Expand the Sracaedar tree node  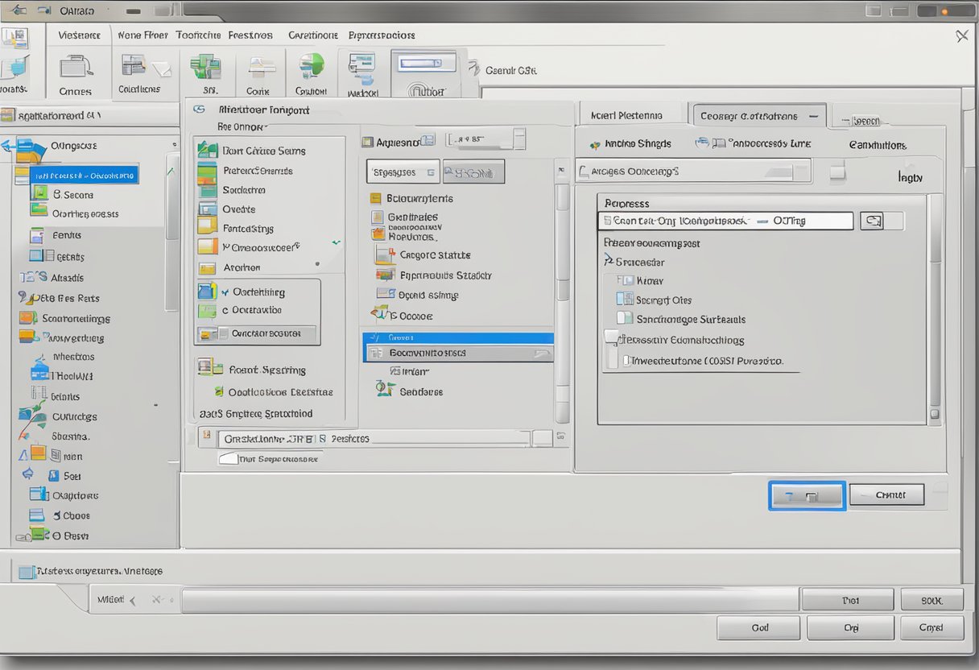[x=608, y=261]
